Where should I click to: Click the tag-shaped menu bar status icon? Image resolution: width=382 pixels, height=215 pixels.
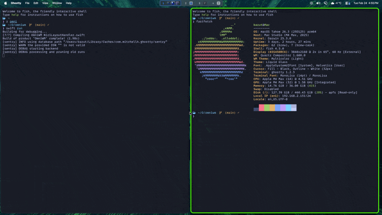326,3
